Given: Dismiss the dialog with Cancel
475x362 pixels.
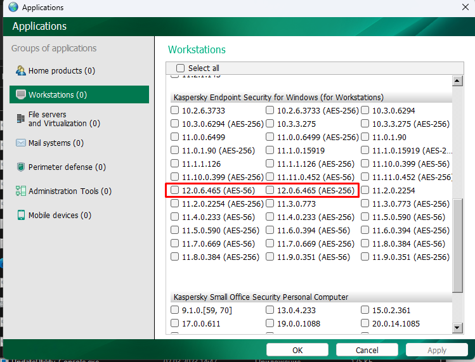Looking at the screenshot, I should click(367, 350).
